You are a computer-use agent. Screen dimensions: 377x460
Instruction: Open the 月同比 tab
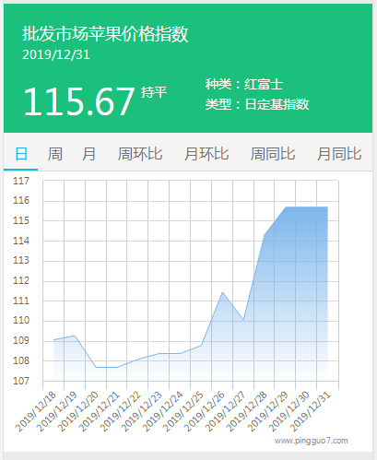pos(339,154)
